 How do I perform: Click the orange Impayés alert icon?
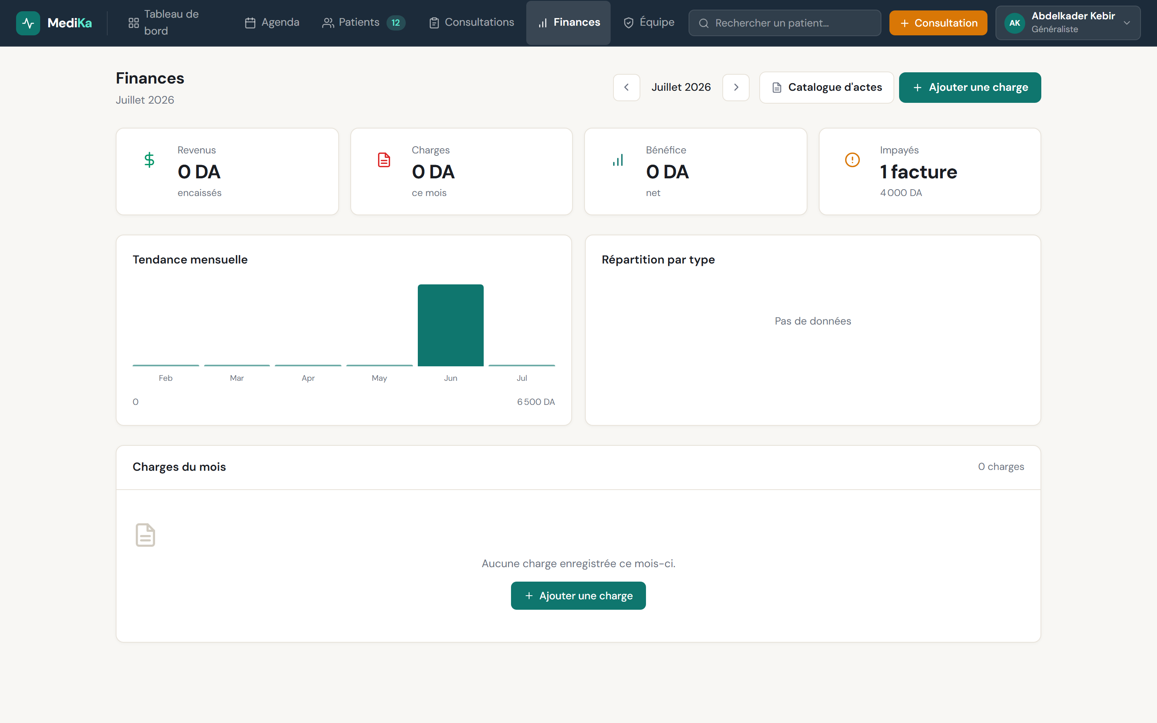tap(852, 160)
